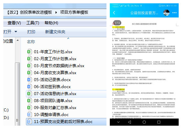
Task: Select file 11-预算支出变更前后对照表.doc
Action: click(x=66, y=122)
